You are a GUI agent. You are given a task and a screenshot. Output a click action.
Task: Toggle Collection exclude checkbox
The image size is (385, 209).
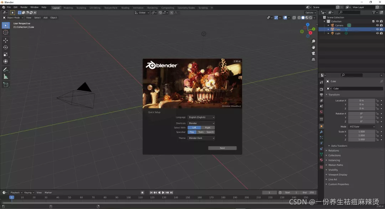tap(374, 21)
